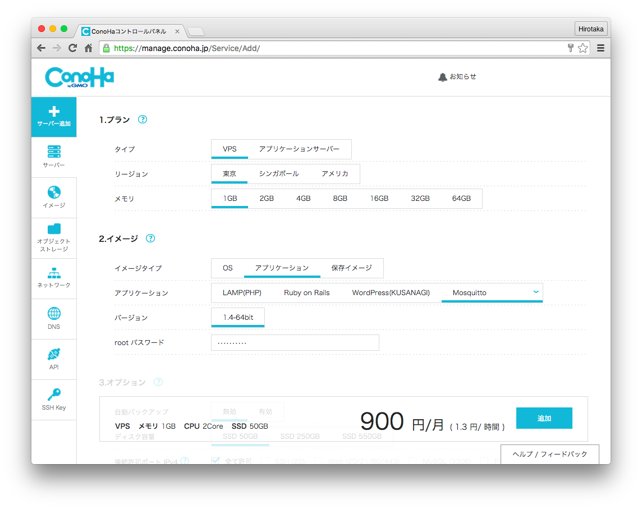This screenshot has width=642, height=509.
Task: Click the 追加 button
Action: tap(544, 418)
